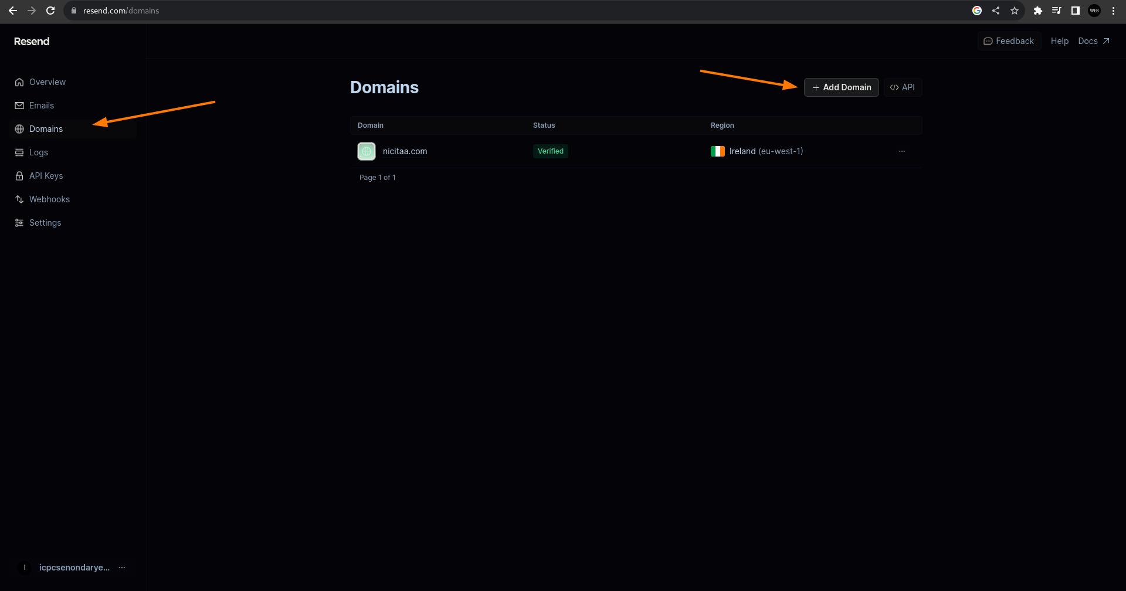This screenshot has height=591, width=1126.
Task: Click the icpcsenondarye... account name
Action: pos(74,568)
